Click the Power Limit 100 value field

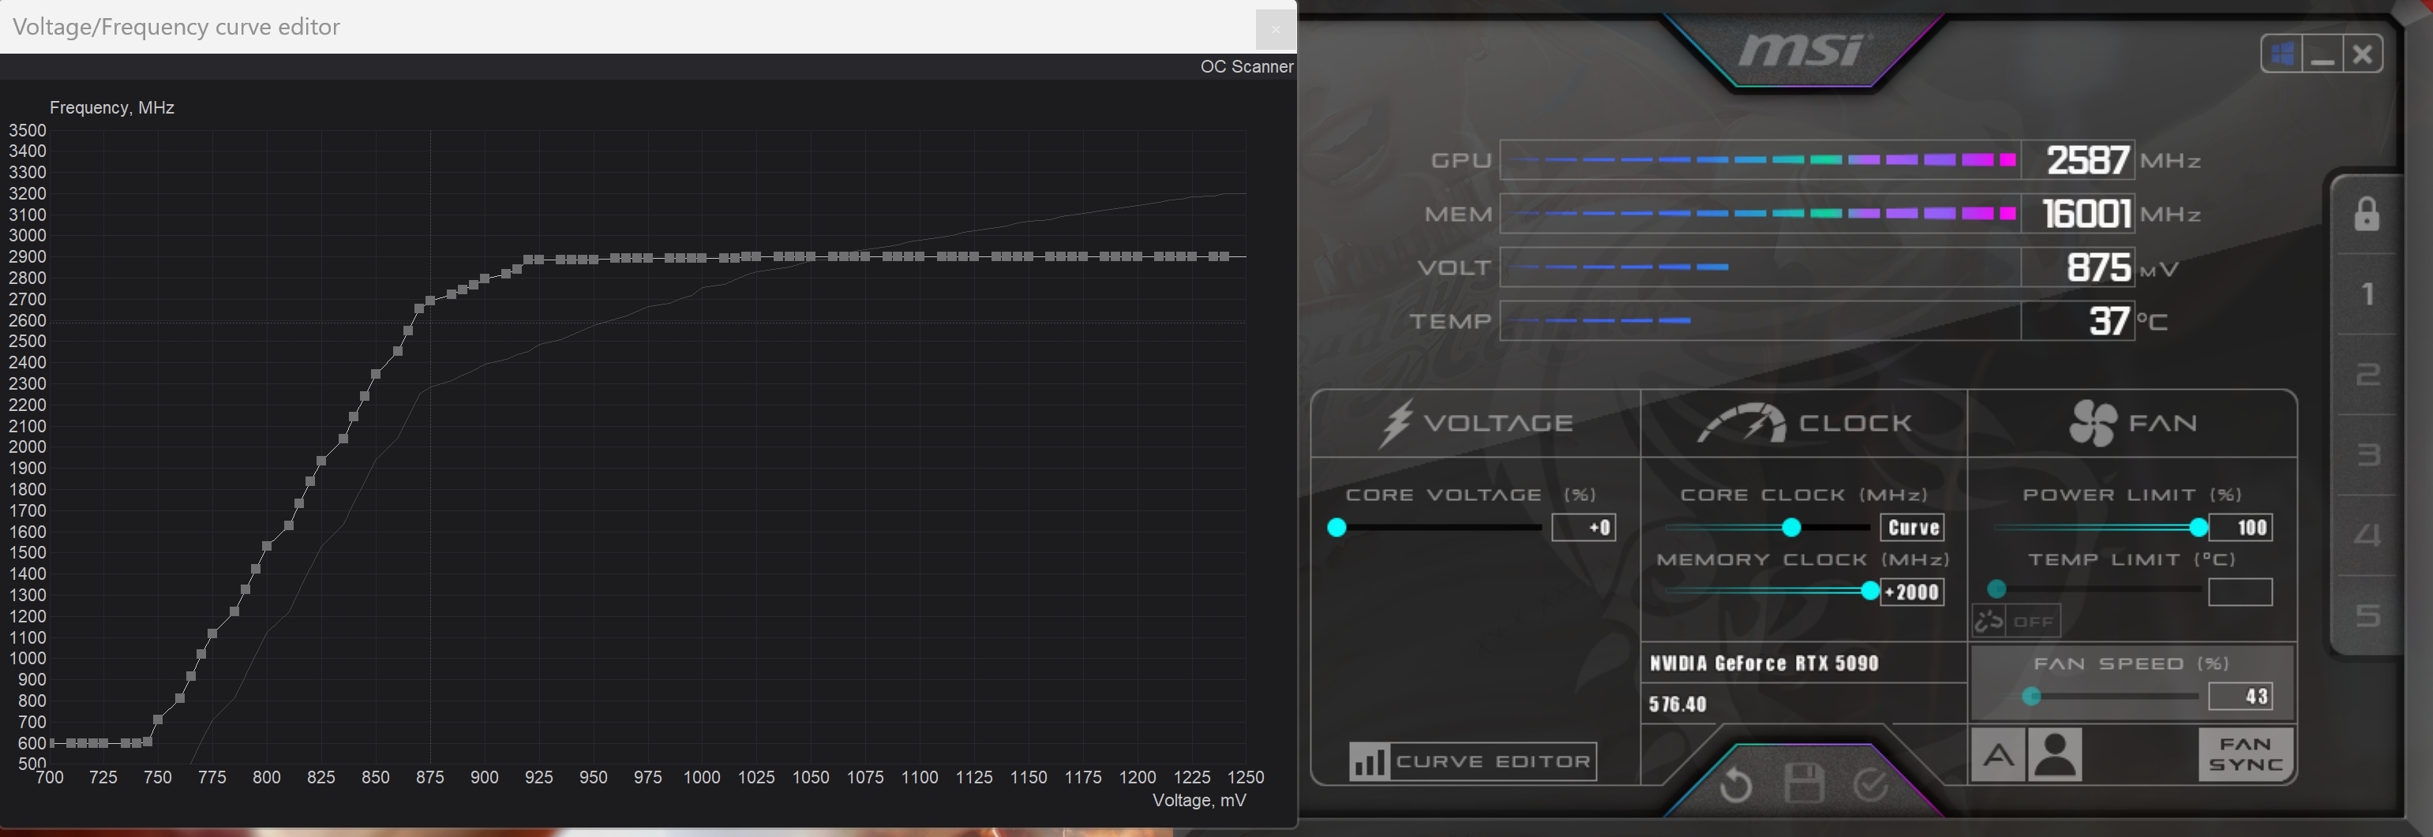[2240, 528]
